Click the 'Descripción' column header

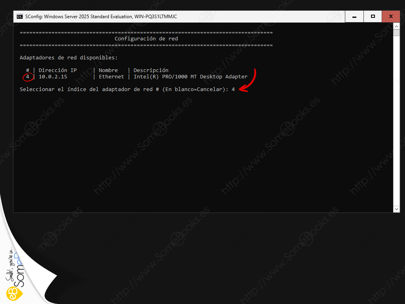tap(151, 70)
